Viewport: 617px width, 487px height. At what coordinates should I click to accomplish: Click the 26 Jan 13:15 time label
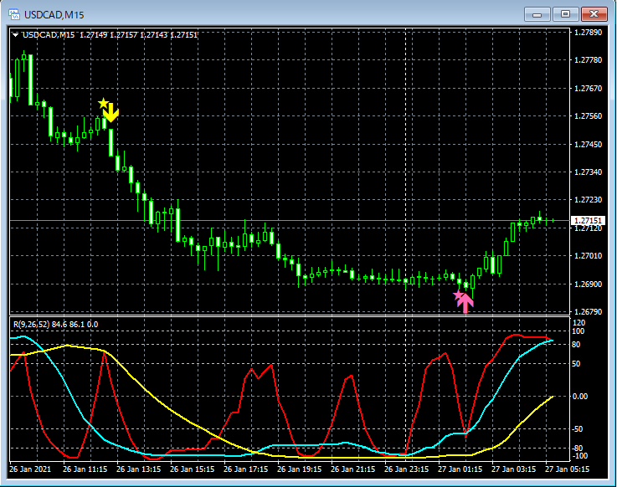(x=138, y=469)
